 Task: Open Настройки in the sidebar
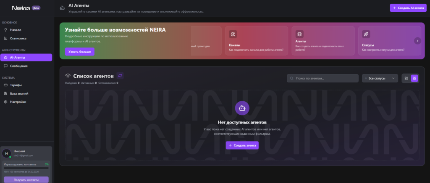coord(26,102)
